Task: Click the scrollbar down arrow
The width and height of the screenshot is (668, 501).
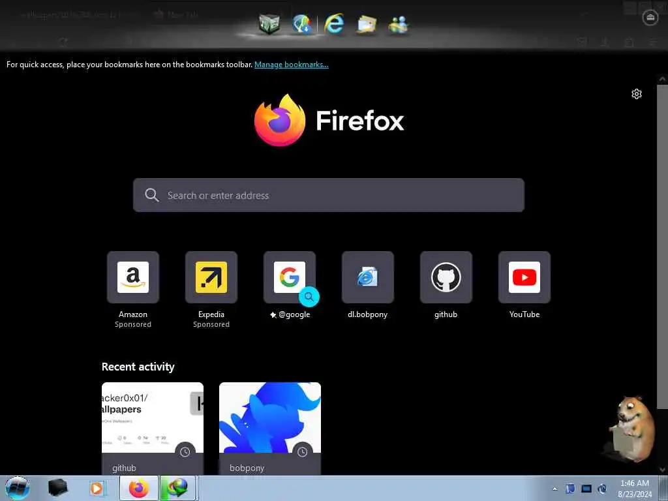Action: pyautogui.click(x=662, y=470)
